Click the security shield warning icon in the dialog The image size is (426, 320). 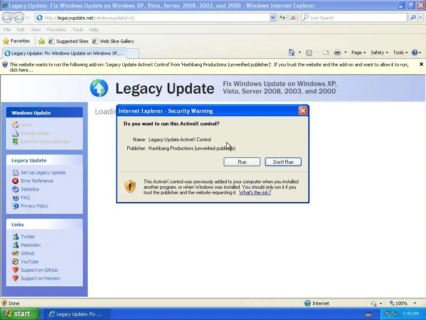130,187
